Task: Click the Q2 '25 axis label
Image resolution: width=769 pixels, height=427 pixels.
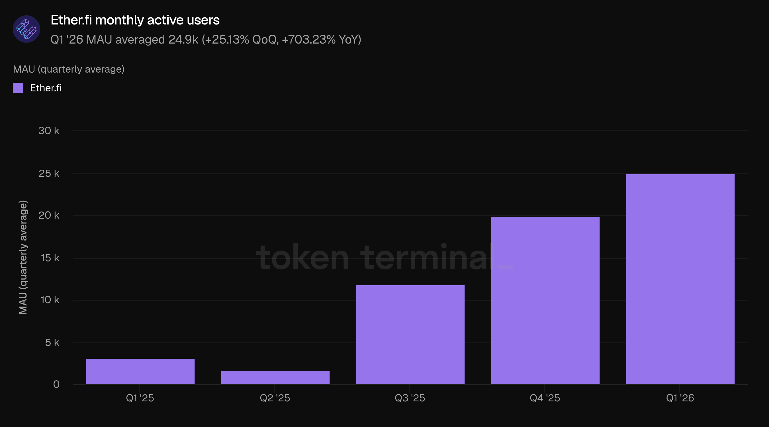Action: point(275,398)
